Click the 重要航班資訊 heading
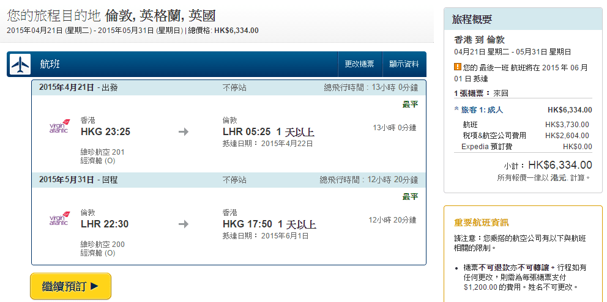Viewport: 607px width, 302px height. tap(481, 223)
